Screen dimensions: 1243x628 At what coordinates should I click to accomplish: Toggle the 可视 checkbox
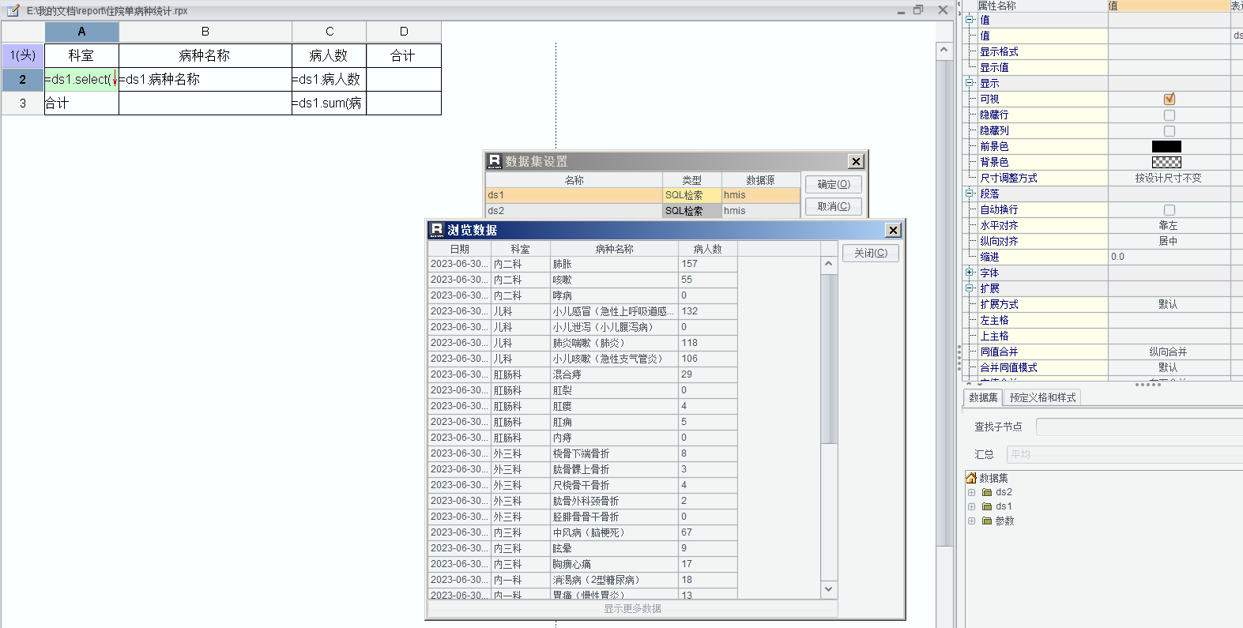1170,99
